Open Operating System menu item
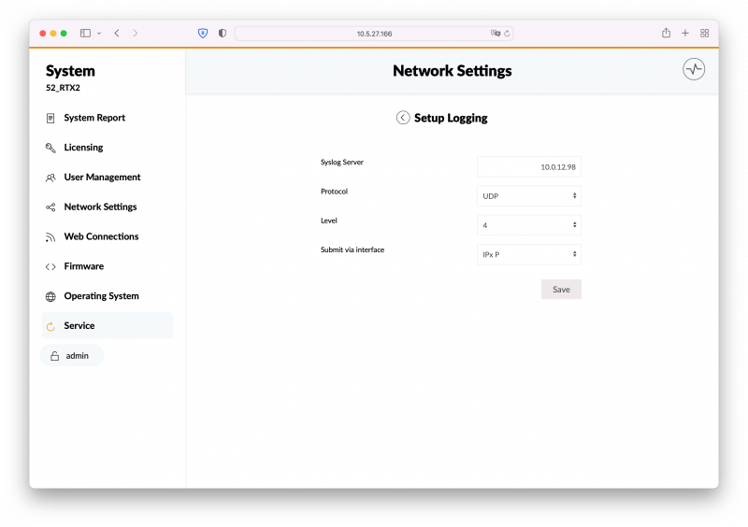Screen dimensions: 748x527 (108, 296)
